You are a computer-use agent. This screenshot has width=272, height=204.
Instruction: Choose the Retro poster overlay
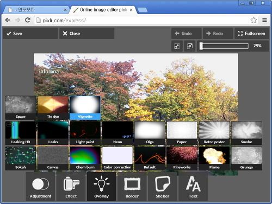214,133
